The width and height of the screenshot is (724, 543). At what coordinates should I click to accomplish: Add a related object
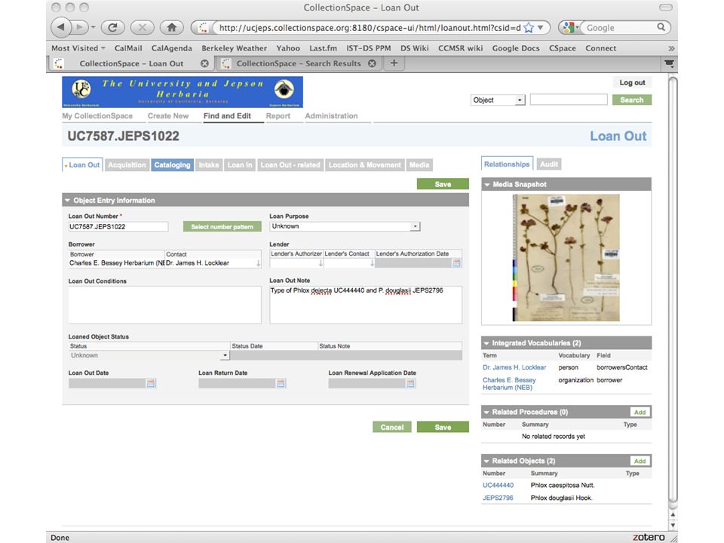click(x=640, y=462)
